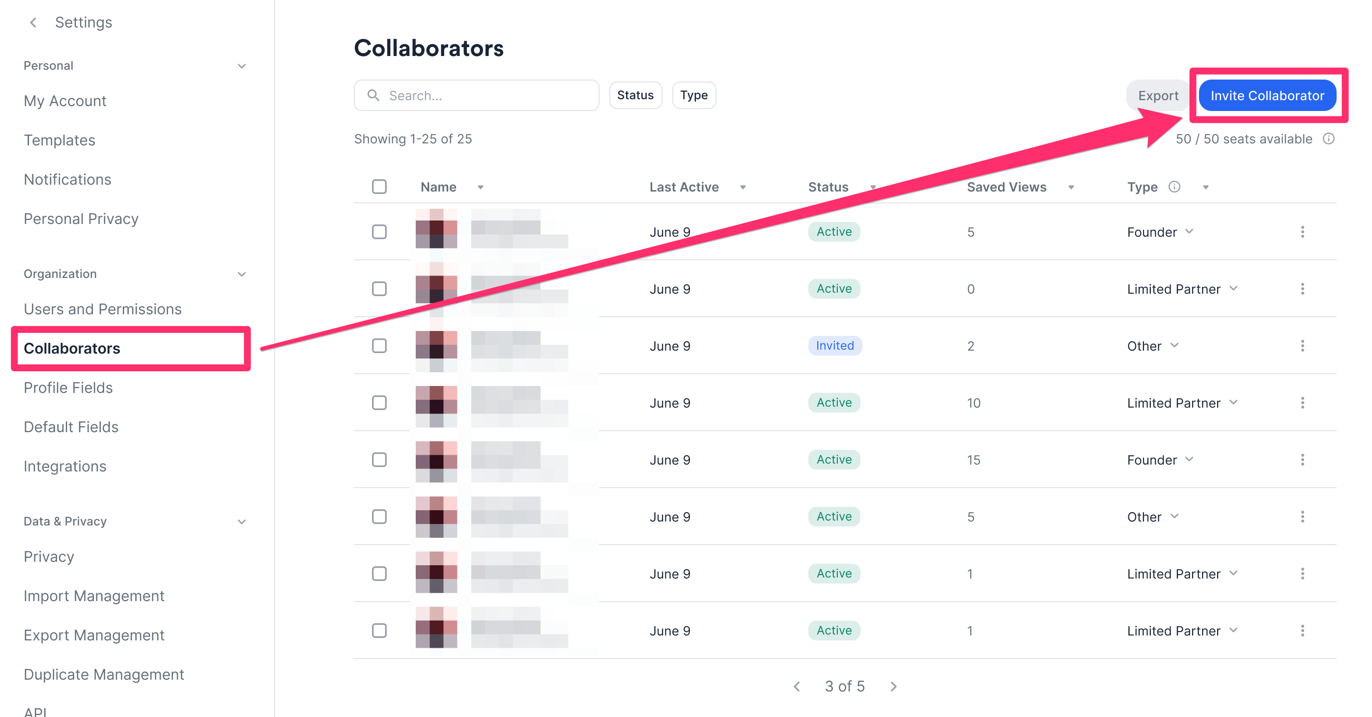Tick the checkbox on the Invited collaborator row

point(379,345)
